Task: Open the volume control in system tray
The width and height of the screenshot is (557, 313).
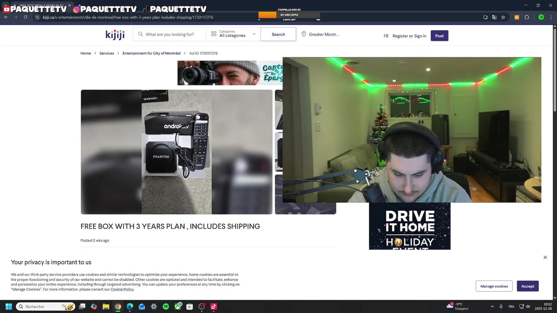Action: (x=528, y=306)
